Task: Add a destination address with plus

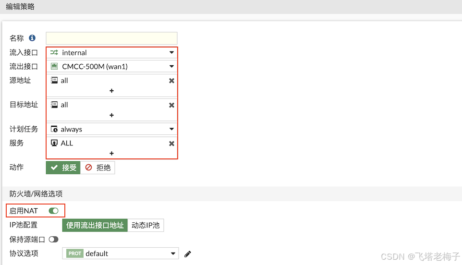Action: coord(112,115)
